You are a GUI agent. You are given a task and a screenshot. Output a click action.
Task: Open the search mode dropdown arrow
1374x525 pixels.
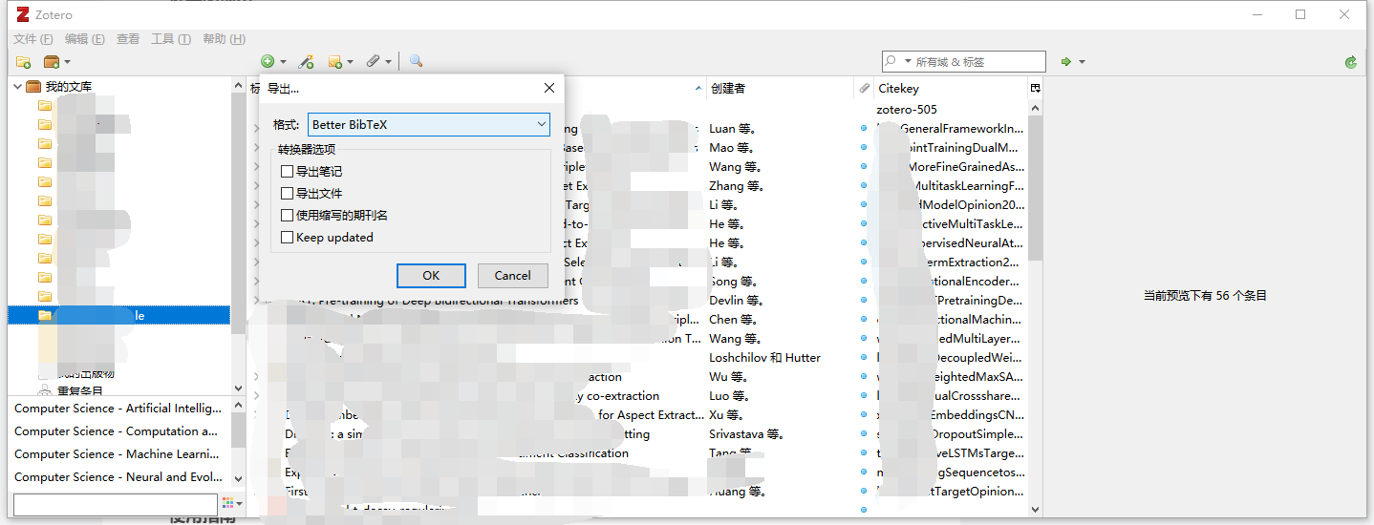coord(906,62)
